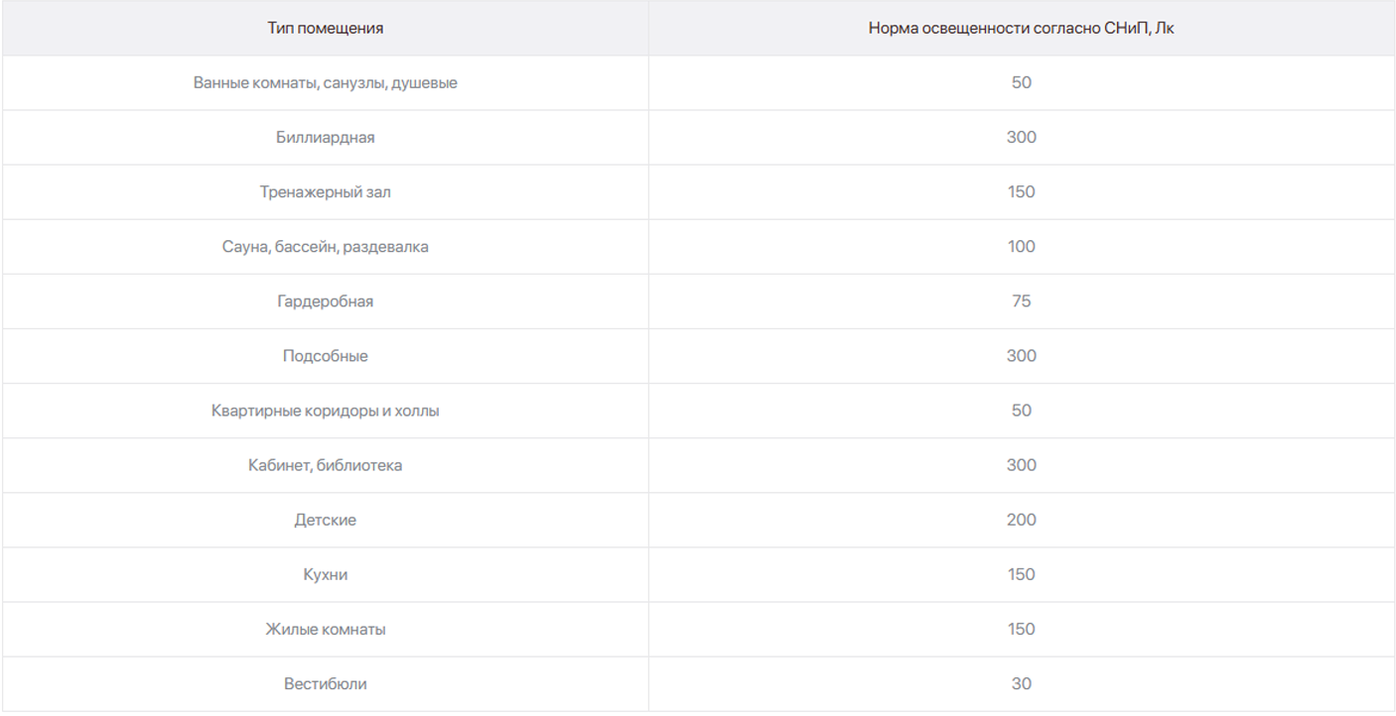1396x716 pixels.
Task: Click the value 30 for Вестибюли
Action: click(x=1021, y=683)
